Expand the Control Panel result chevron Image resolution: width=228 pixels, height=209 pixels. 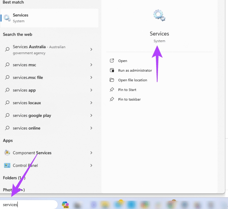pos(91,166)
